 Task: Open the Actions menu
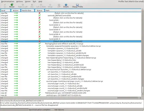(19, 2)
